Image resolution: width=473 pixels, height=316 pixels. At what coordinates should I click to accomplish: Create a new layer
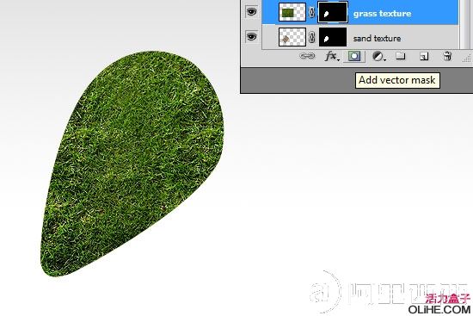424,57
